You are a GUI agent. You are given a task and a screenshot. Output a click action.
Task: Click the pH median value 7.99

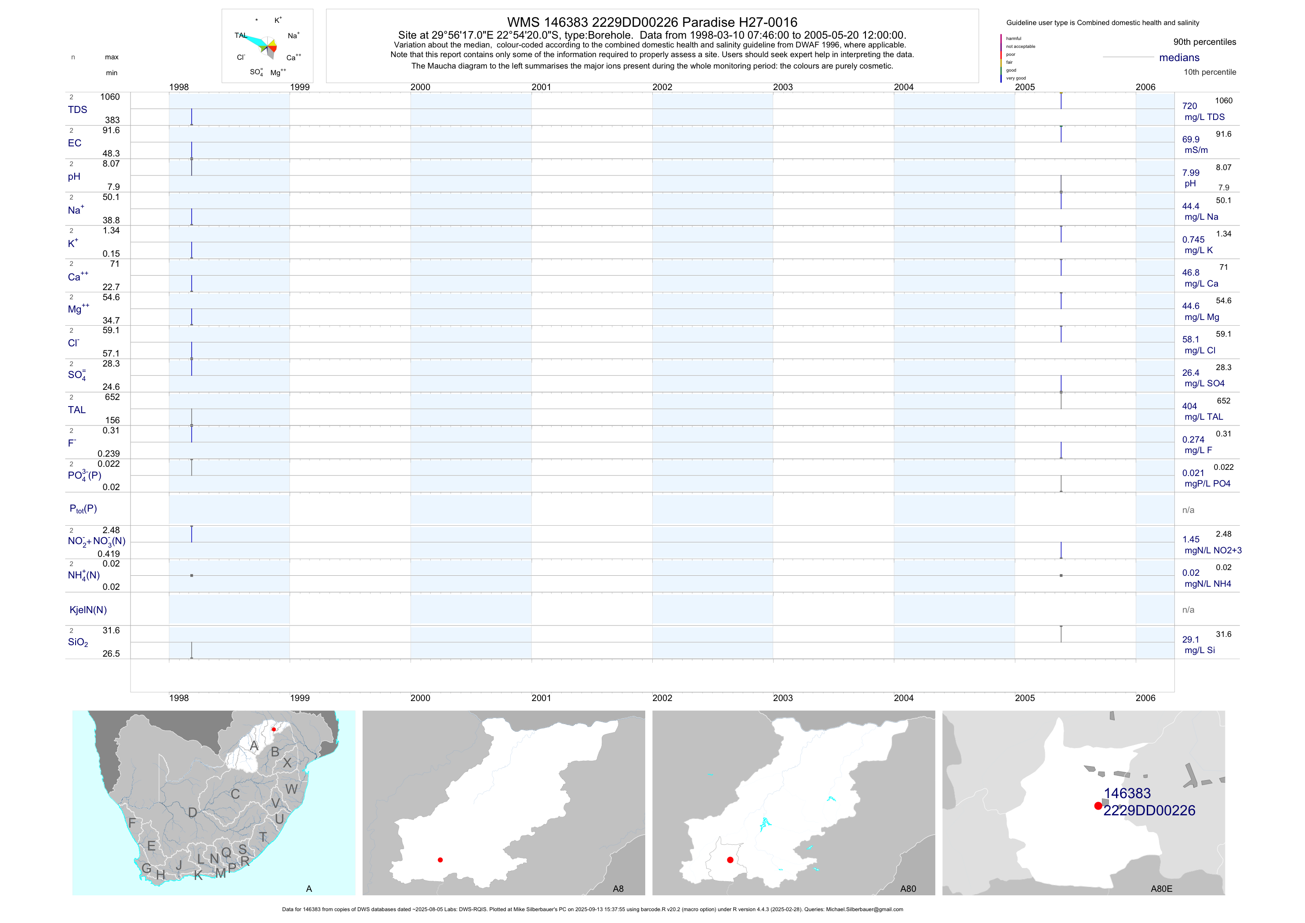pos(1190,173)
